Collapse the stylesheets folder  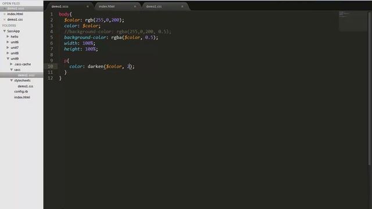coord(12,81)
